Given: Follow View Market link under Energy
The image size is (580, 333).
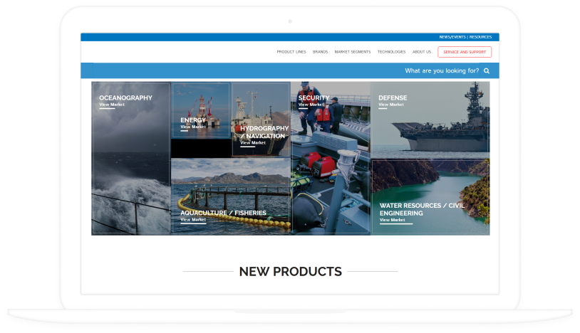Looking at the screenshot, I should [193, 127].
